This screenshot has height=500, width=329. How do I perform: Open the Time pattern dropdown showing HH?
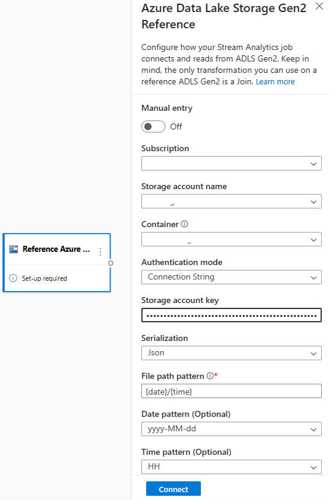click(232, 467)
